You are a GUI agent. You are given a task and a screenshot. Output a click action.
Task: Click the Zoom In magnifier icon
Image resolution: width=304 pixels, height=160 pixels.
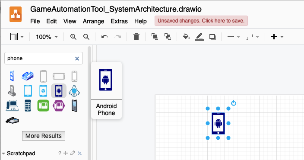click(x=73, y=37)
